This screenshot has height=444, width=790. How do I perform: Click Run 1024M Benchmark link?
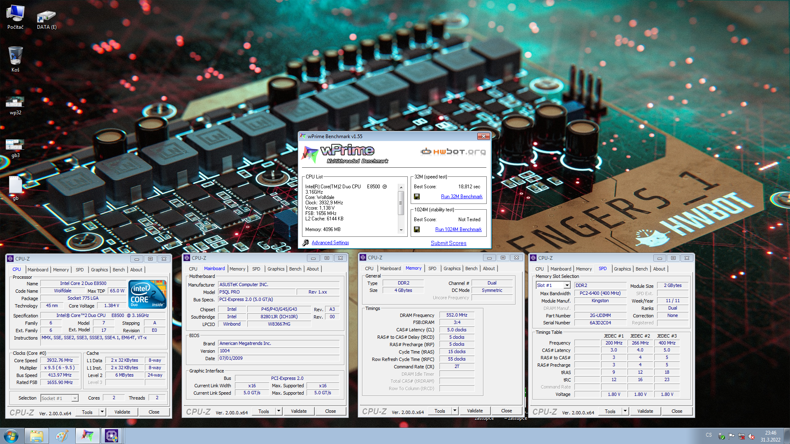point(458,229)
